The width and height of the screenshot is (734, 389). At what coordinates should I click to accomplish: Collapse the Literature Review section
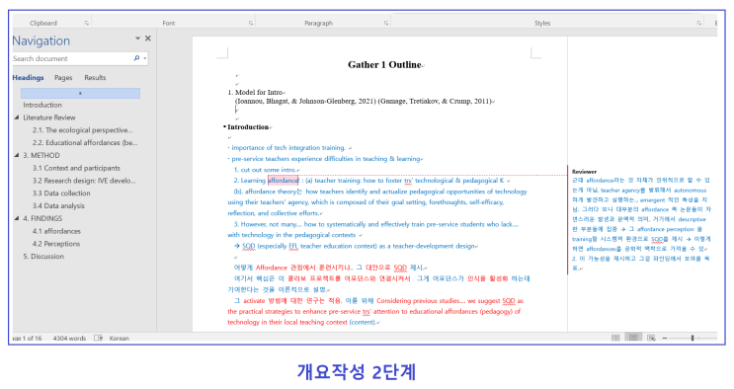(x=17, y=117)
